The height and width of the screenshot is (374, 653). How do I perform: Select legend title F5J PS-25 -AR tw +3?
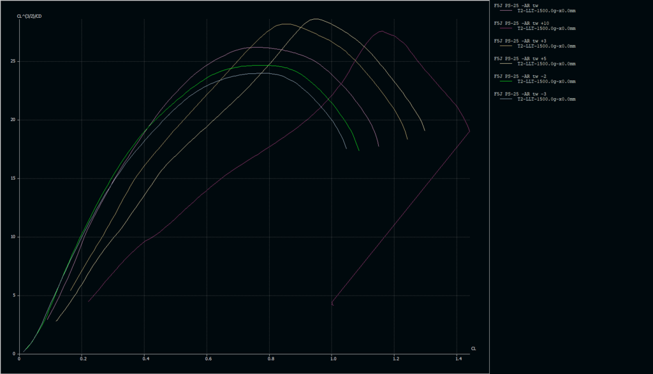[x=520, y=41]
